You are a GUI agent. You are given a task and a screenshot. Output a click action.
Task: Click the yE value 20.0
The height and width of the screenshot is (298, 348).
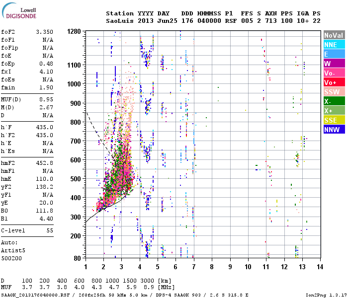(x=46, y=203)
